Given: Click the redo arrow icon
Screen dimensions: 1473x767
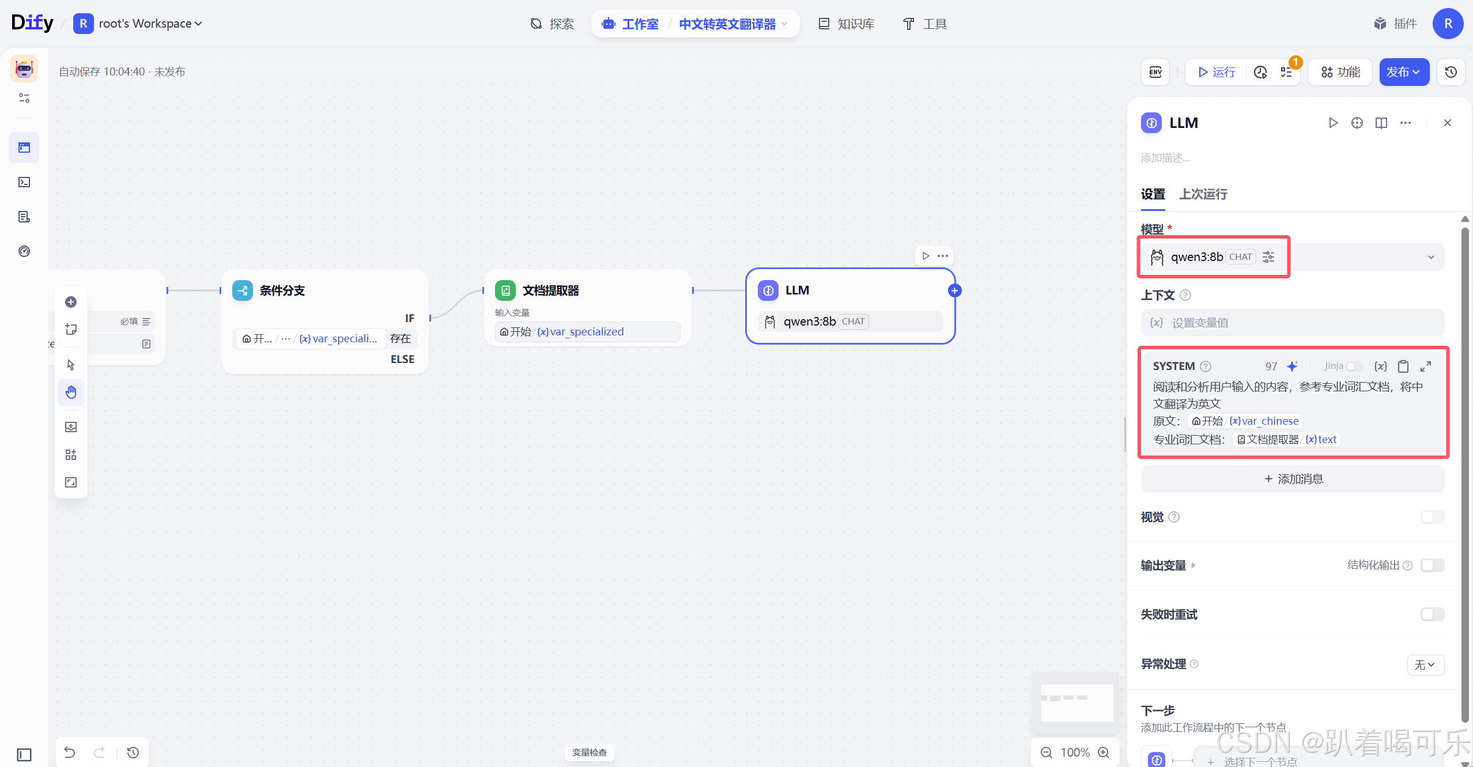Looking at the screenshot, I should tap(100, 752).
